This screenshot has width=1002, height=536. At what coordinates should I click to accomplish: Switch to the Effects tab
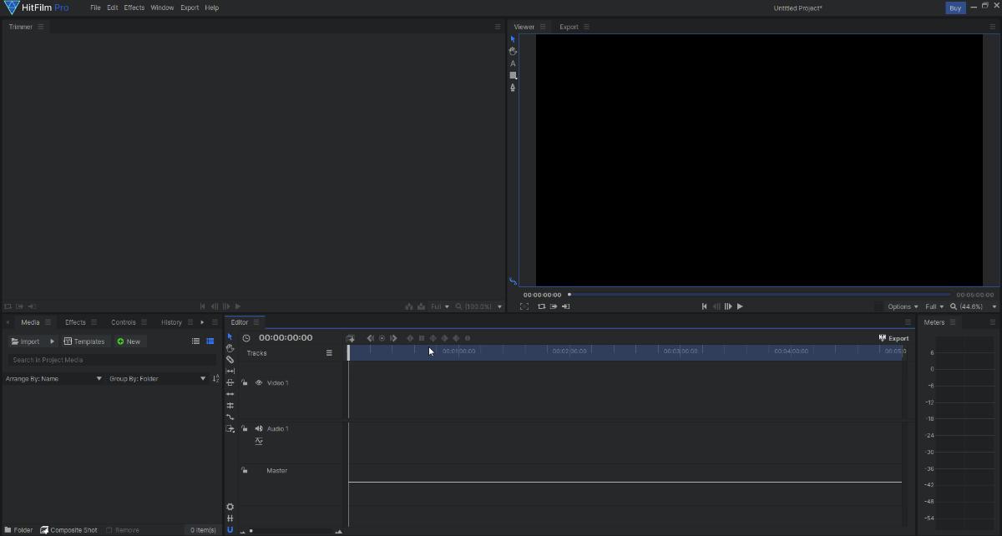[74, 321]
